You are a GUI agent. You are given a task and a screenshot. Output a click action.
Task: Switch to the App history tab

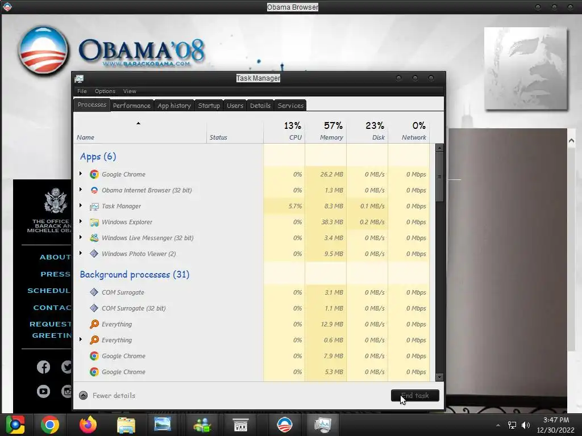[174, 106]
